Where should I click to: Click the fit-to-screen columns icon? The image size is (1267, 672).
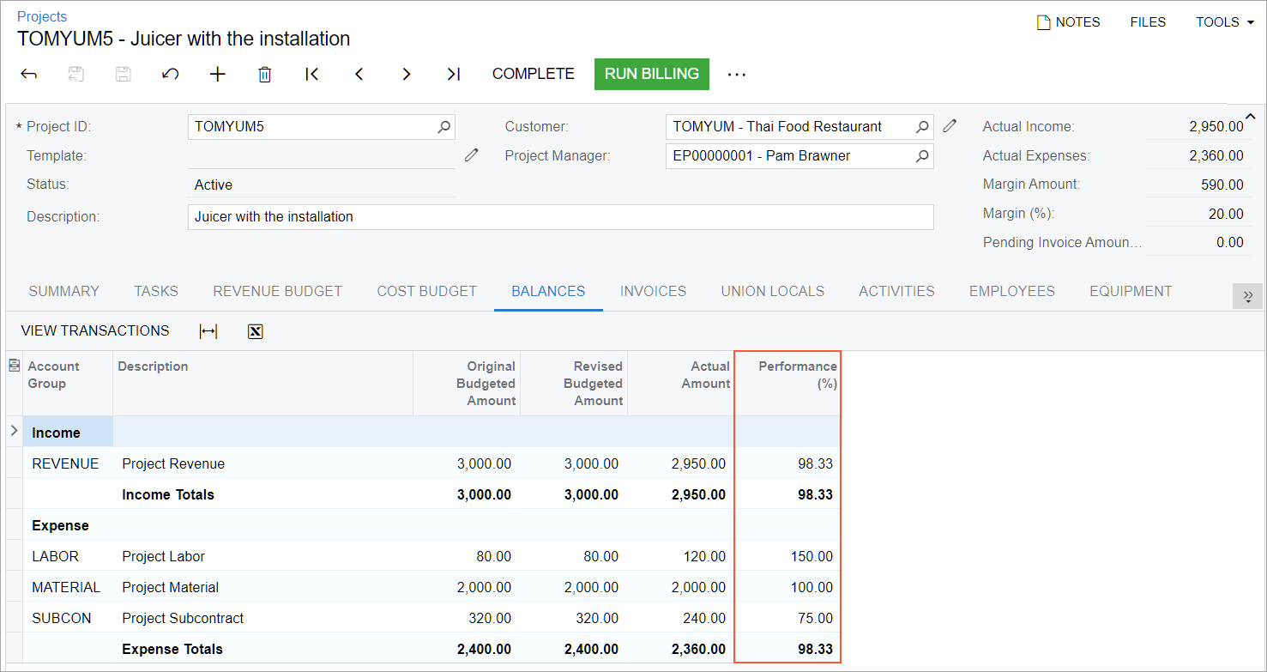[x=208, y=331]
